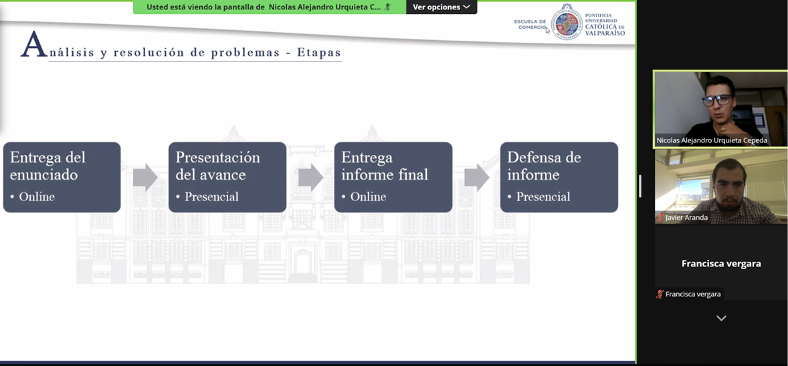Click the arrow after "Entrega del enunciado"
This screenshot has height=366, width=788.
(x=144, y=178)
